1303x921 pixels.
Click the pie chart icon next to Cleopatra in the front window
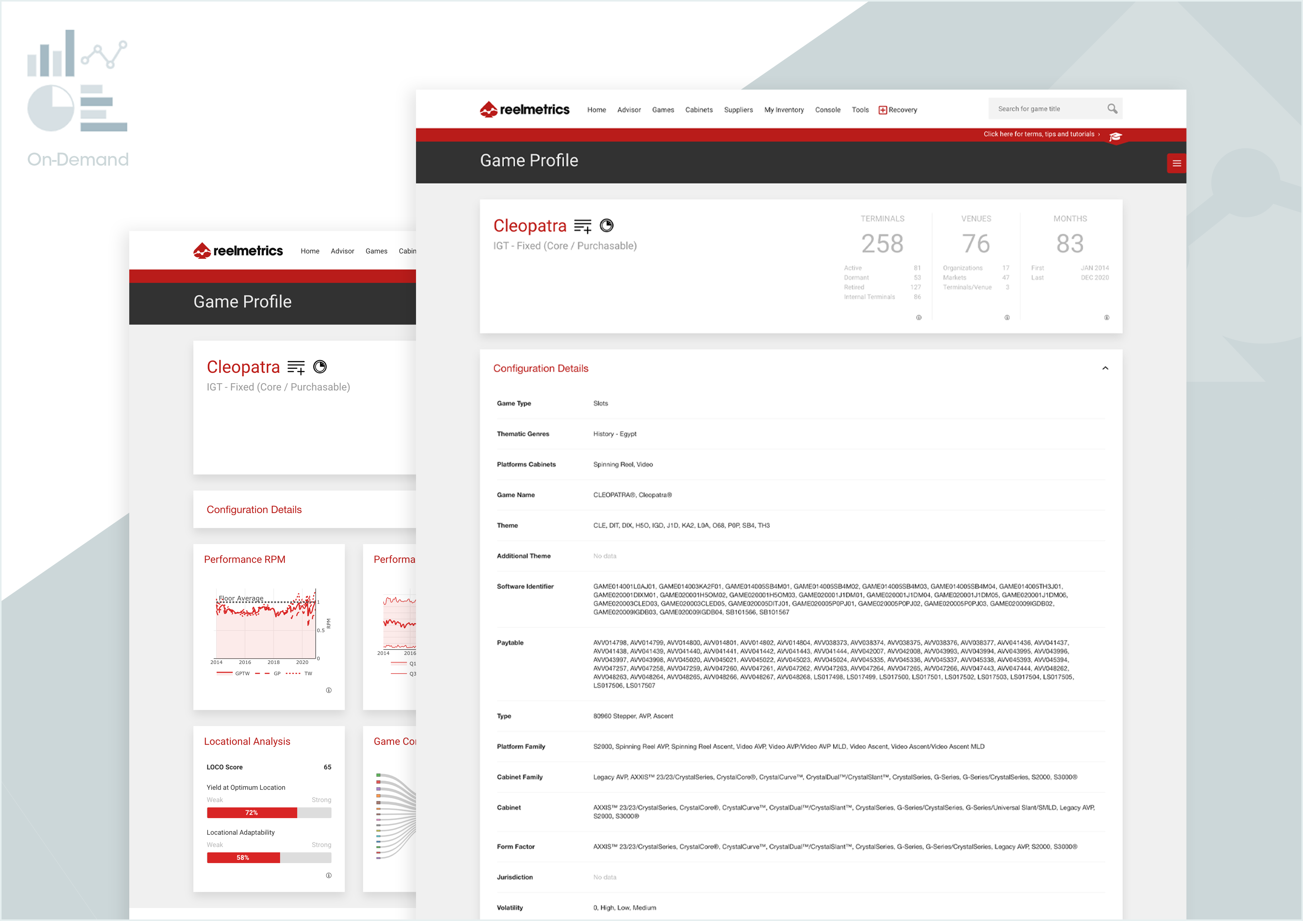[x=607, y=225]
